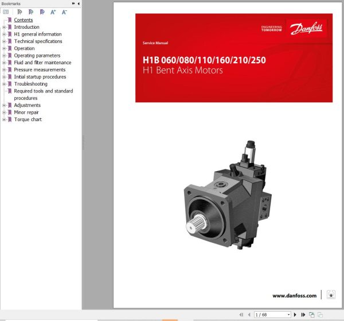
Task: Expand Operating parameters bookmark
Action: (x=4, y=56)
